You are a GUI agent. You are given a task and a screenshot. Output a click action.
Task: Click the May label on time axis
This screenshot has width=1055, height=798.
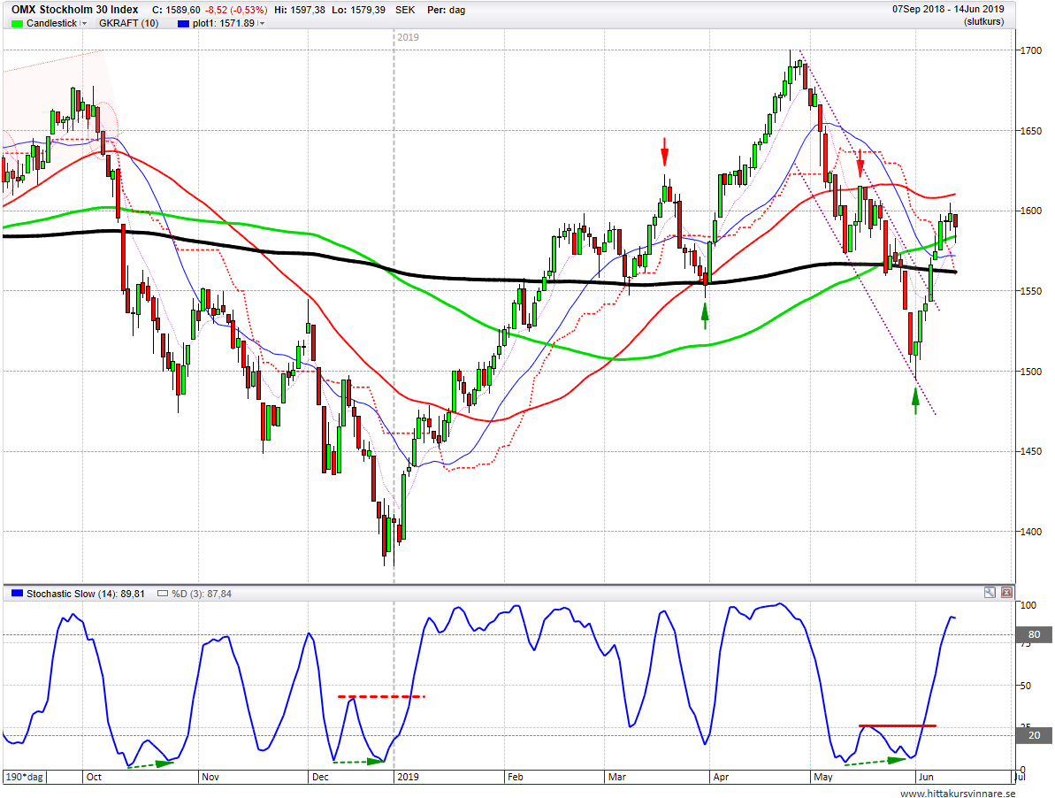pos(823,777)
